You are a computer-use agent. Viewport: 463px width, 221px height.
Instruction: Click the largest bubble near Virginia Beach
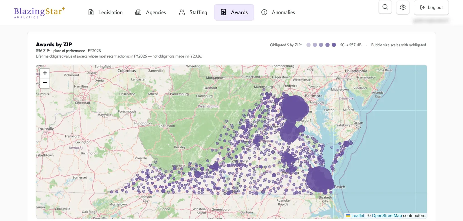pyautogui.click(x=319, y=179)
